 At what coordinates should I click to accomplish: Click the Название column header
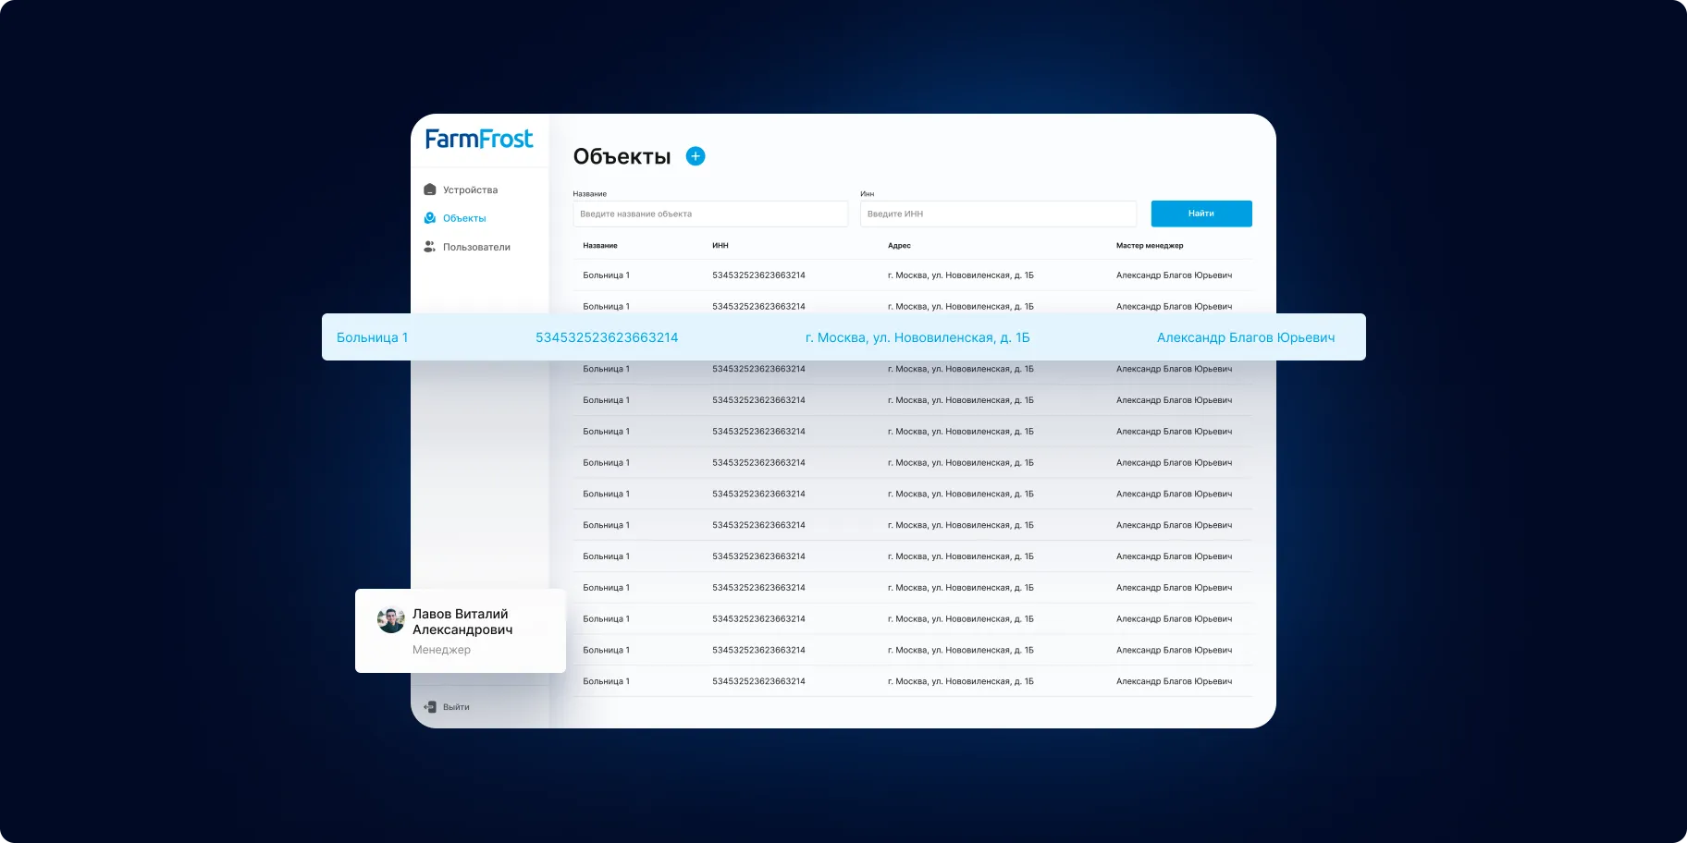[600, 246]
